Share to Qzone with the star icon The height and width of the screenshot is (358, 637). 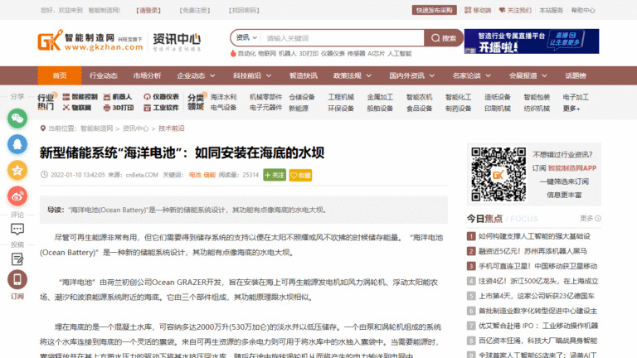click(17, 170)
